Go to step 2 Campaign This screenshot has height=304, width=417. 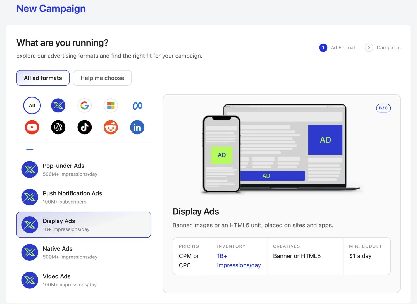[383, 48]
